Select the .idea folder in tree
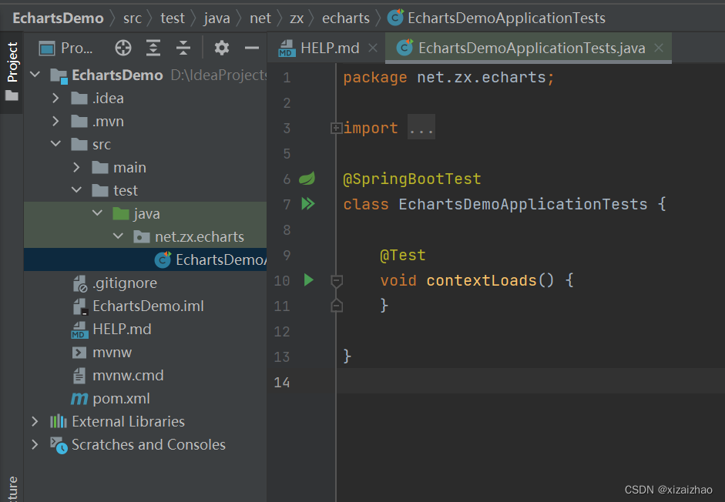725x502 pixels. pyautogui.click(x=145, y=98)
